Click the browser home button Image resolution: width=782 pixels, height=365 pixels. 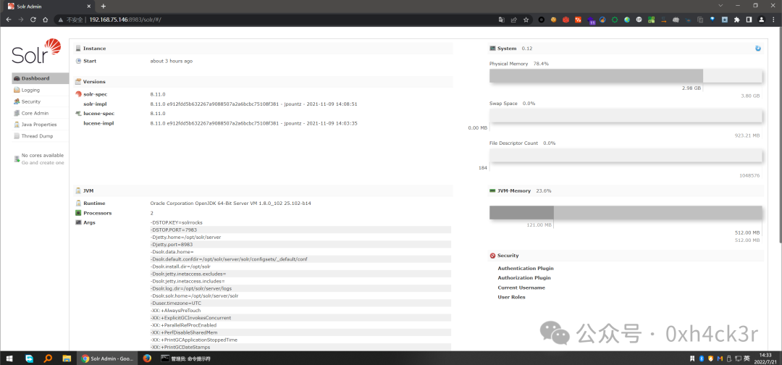point(45,20)
